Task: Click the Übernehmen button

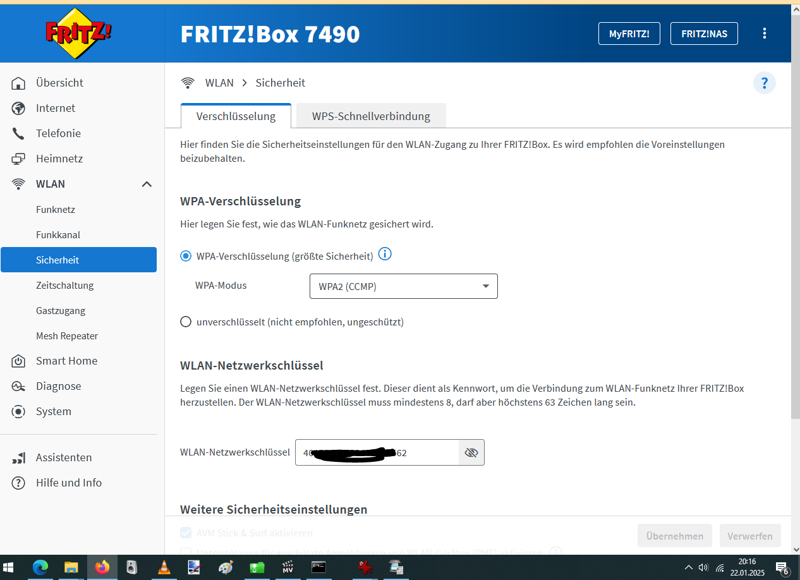Action: point(675,536)
